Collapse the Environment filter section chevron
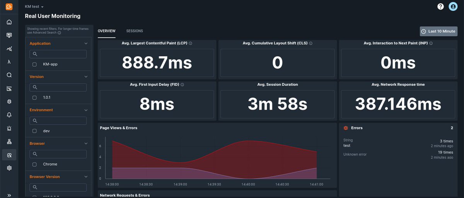This screenshot has height=198, width=464. 86,110
